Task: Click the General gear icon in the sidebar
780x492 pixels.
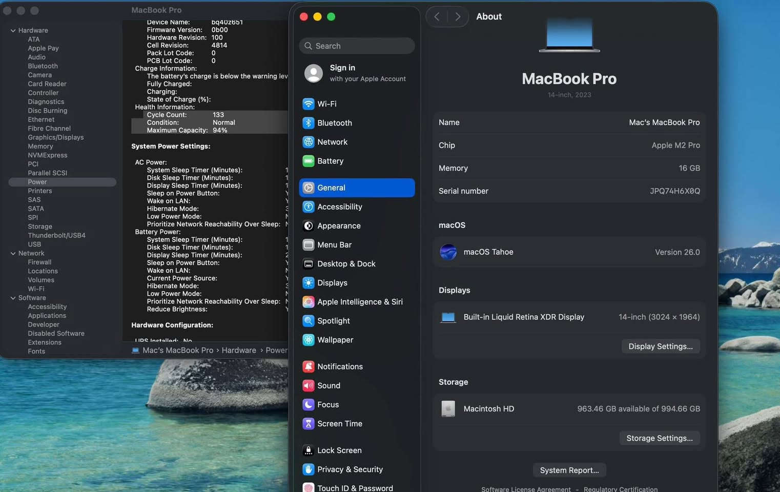Action: pos(308,188)
